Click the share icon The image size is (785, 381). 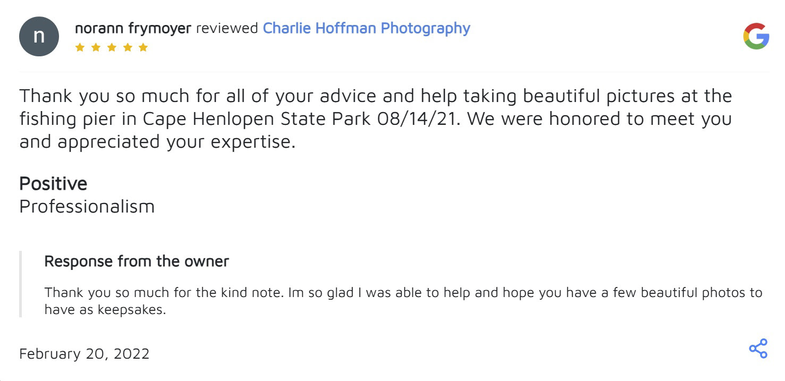758,349
